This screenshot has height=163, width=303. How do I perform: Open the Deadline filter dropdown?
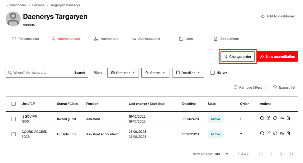[188, 73]
